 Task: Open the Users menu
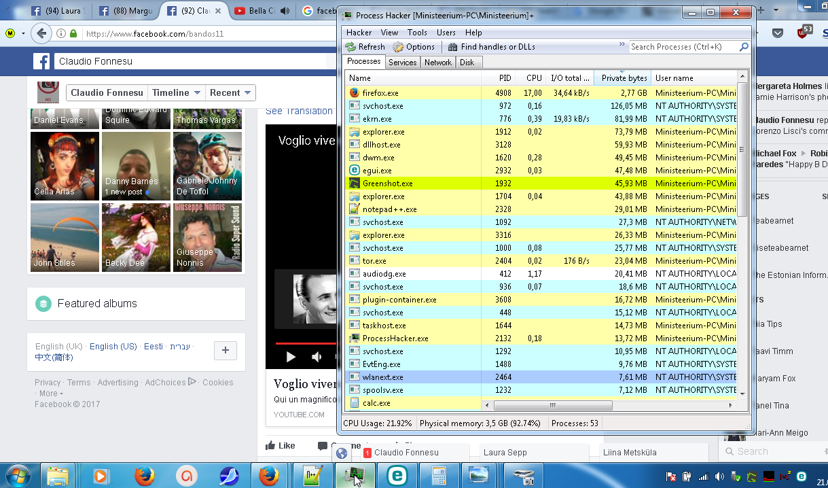[446, 33]
